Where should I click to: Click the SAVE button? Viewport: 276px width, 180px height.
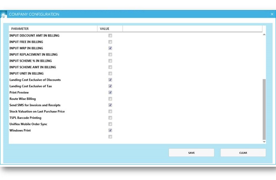[x=191, y=153]
